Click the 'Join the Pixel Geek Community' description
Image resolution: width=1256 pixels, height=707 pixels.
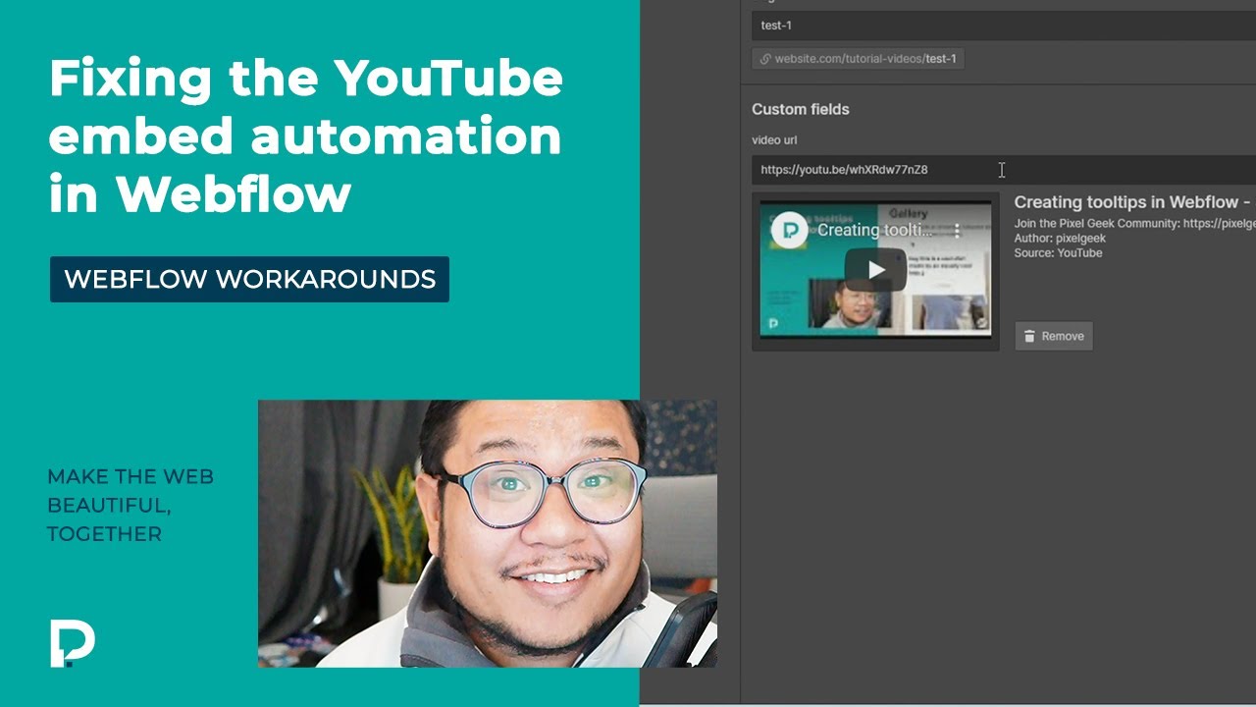[1134, 224]
